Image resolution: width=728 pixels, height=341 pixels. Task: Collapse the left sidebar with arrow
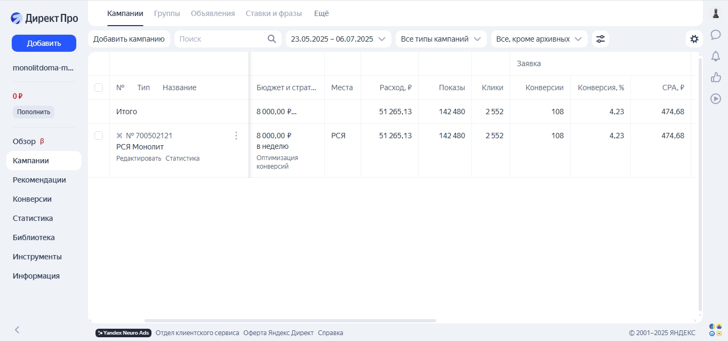(x=17, y=330)
